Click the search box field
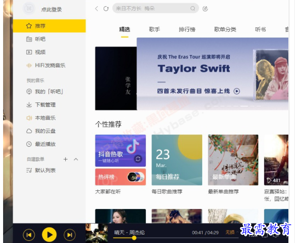The width and height of the screenshot is (295, 243). (155, 8)
